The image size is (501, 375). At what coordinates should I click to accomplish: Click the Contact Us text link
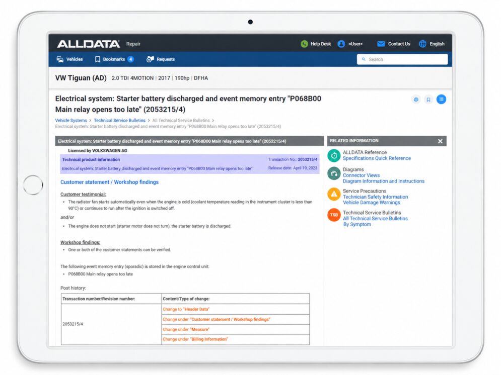coord(399,44)
